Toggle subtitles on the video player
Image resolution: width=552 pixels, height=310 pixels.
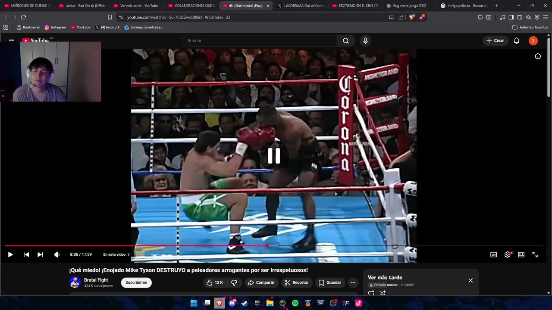(x=493, y=254)
